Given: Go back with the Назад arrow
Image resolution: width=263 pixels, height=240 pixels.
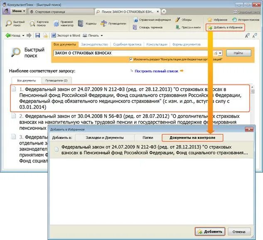Looking at the screenshot, I should tap(13, 35).
